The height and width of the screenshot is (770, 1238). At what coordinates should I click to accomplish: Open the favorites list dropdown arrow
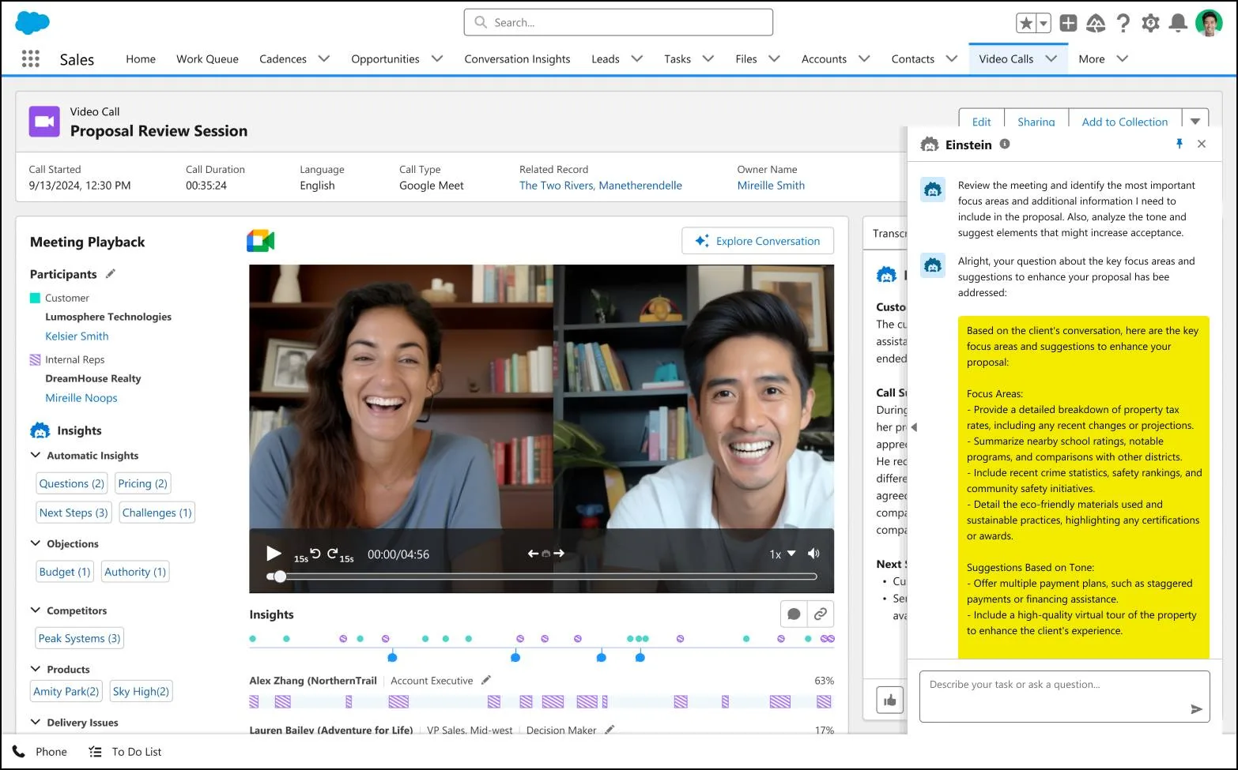pyautogui.click(x=1044, y=23)
